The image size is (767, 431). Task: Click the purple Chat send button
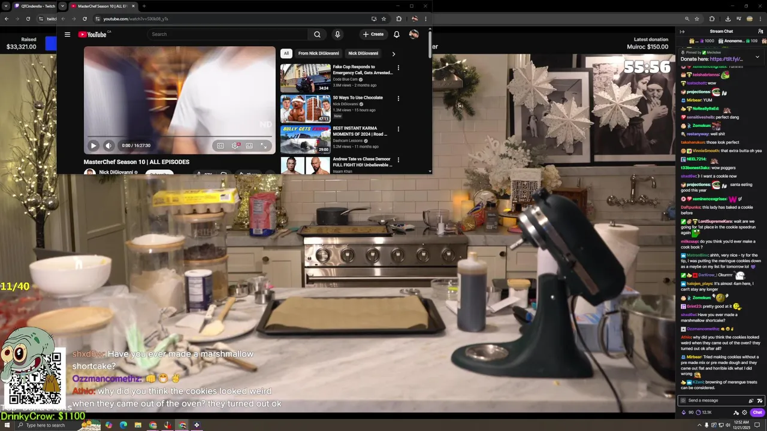tap(757, 412)
